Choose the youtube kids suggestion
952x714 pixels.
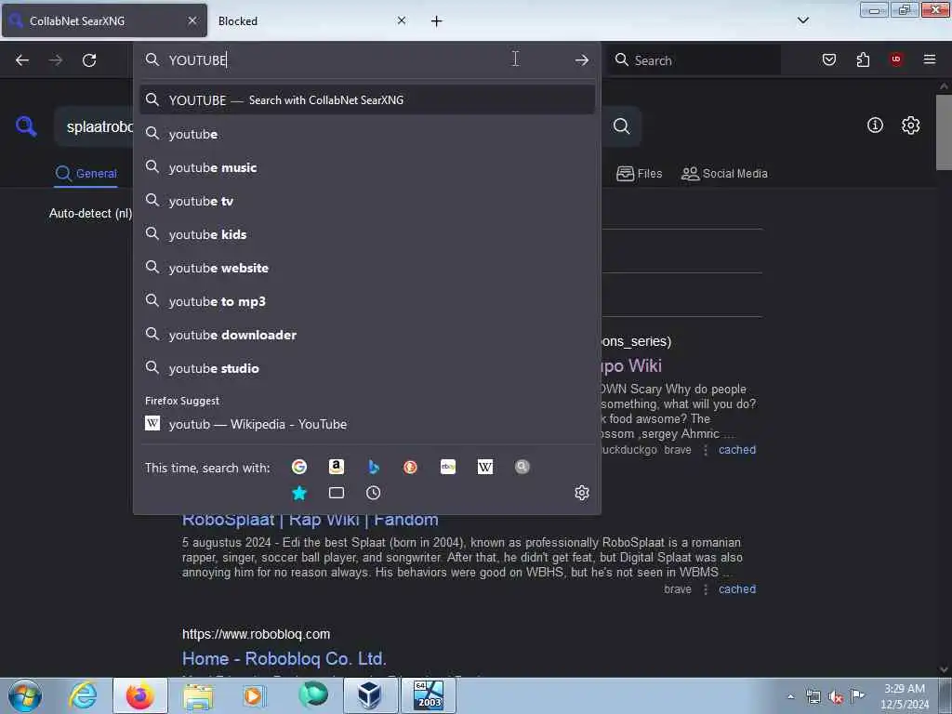point(367,234)
